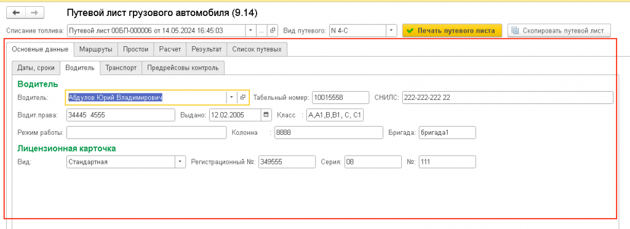
Task: Expand the Списание топлива dropdown arrow
Action: 251,31
